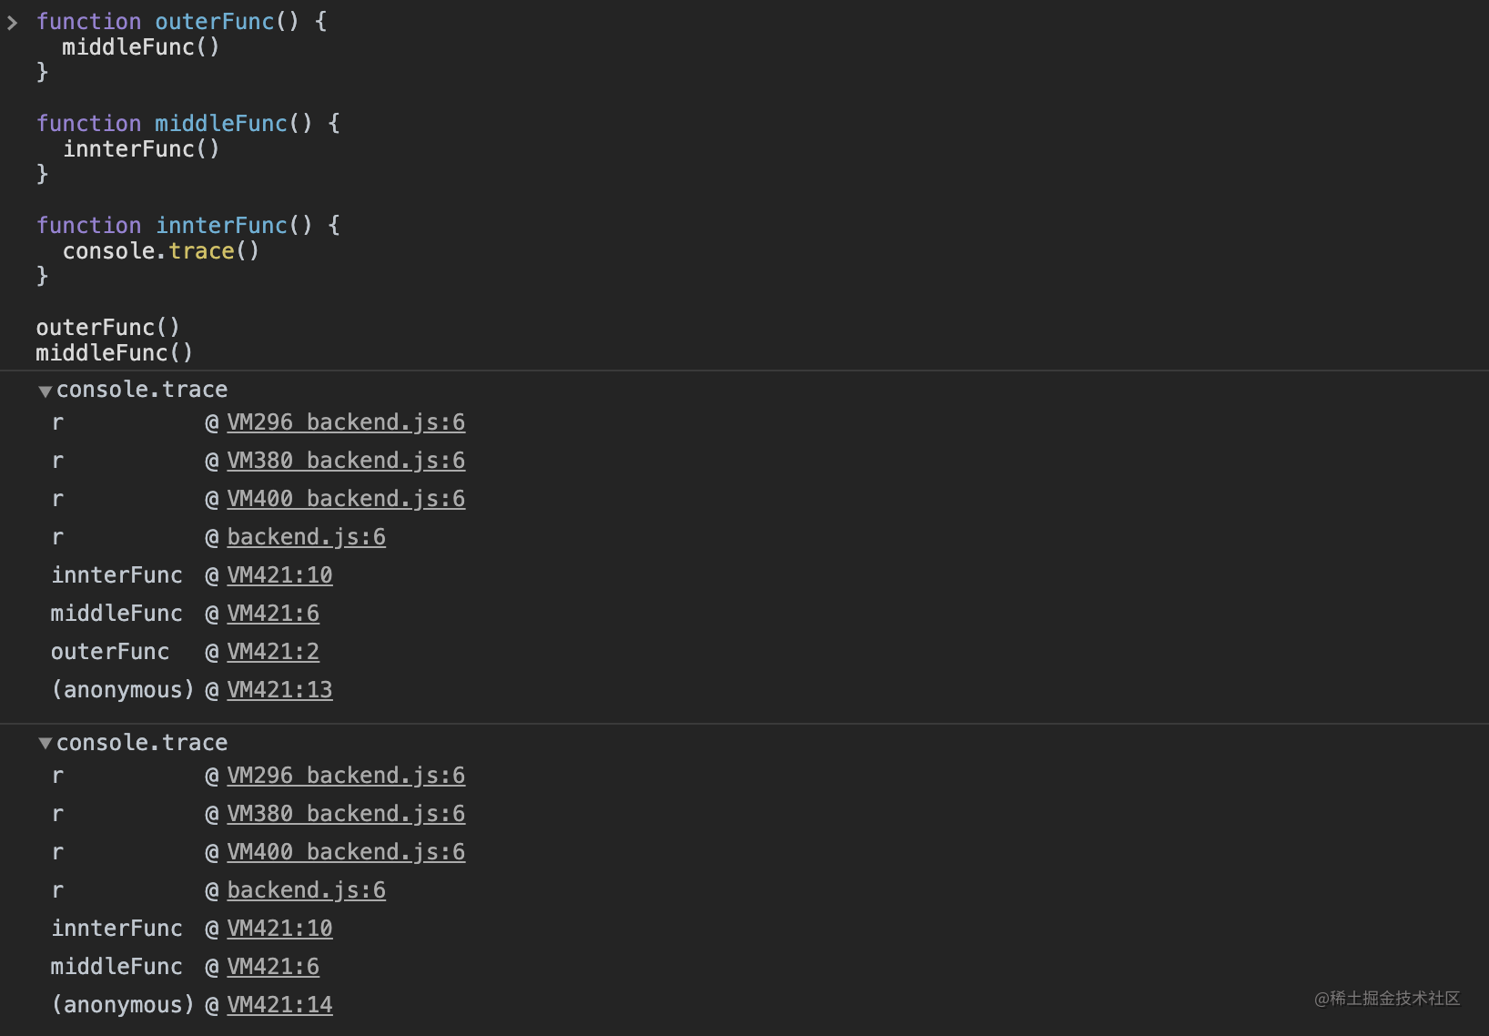Open VM421:6 link in second trace
Image resolution: width=1489 pixels, height=1036 pixels.
pyautogui.click(x=273, y=967)
